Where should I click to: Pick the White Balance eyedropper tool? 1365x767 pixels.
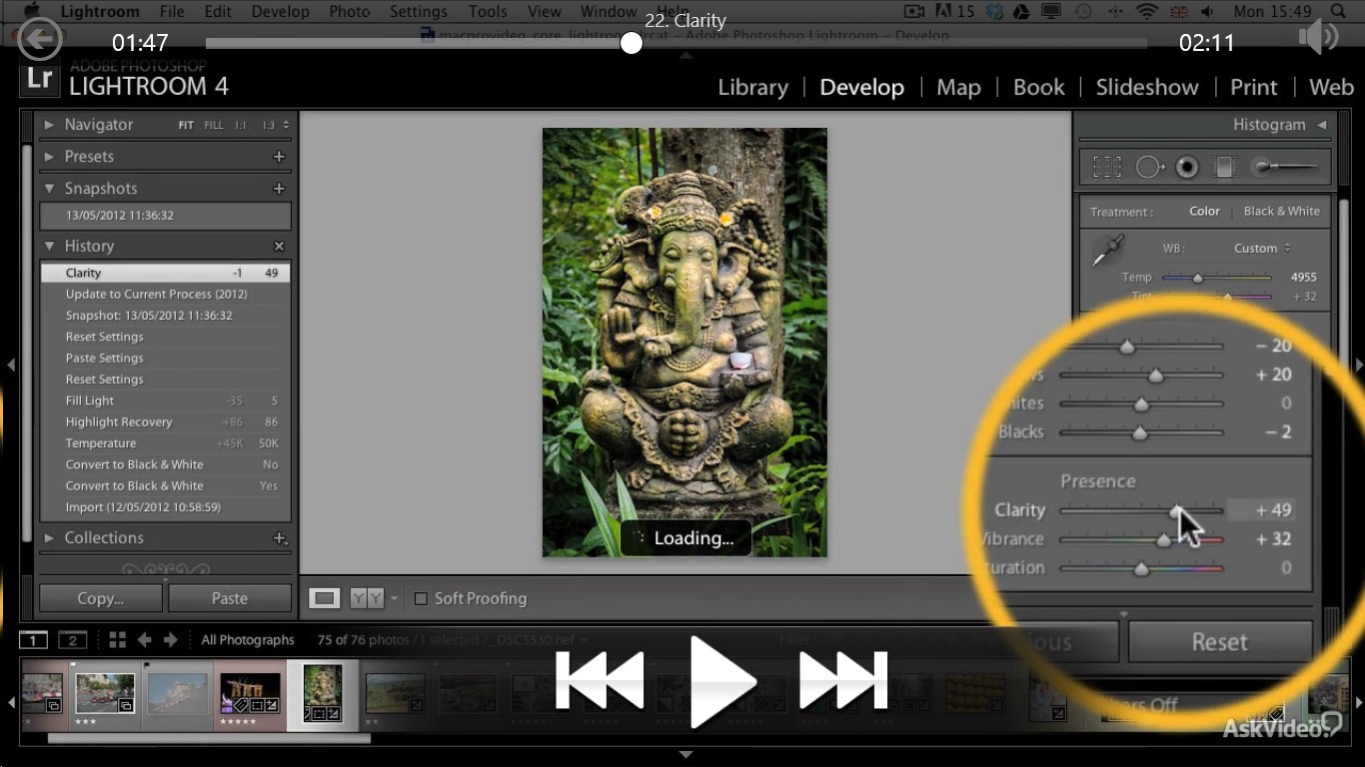tap(1107, 250)
